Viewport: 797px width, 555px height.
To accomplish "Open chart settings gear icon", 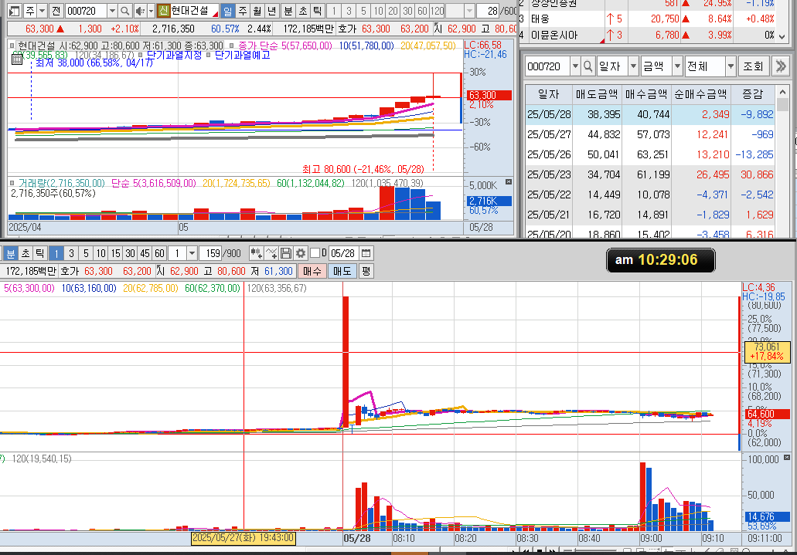I will (x=301, y=253).
